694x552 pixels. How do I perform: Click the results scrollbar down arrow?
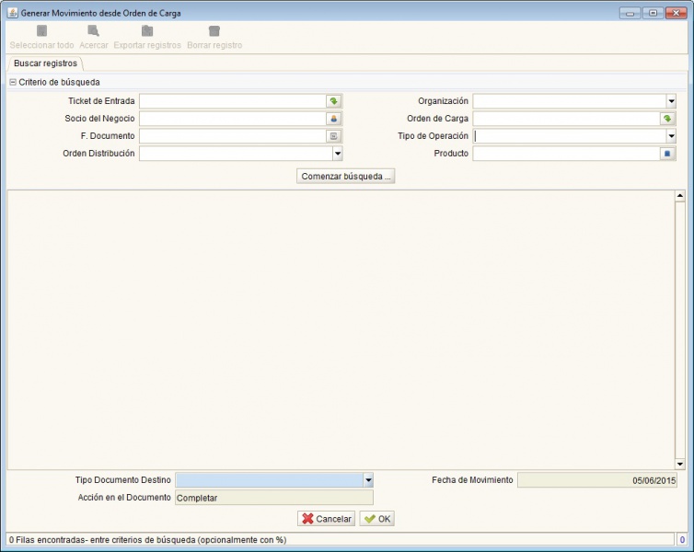pyautogui.click(x=680, y=464)
